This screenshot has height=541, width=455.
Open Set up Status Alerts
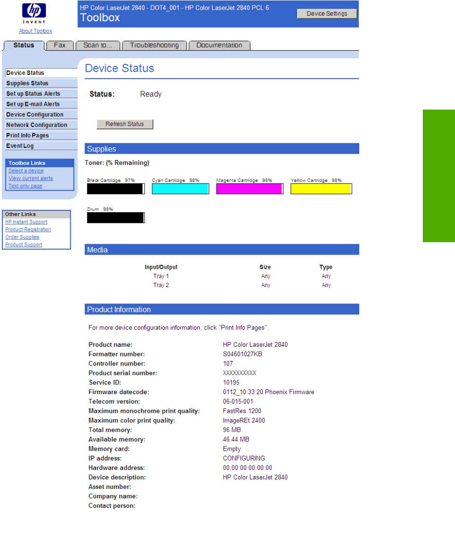[x=41, y=93]
